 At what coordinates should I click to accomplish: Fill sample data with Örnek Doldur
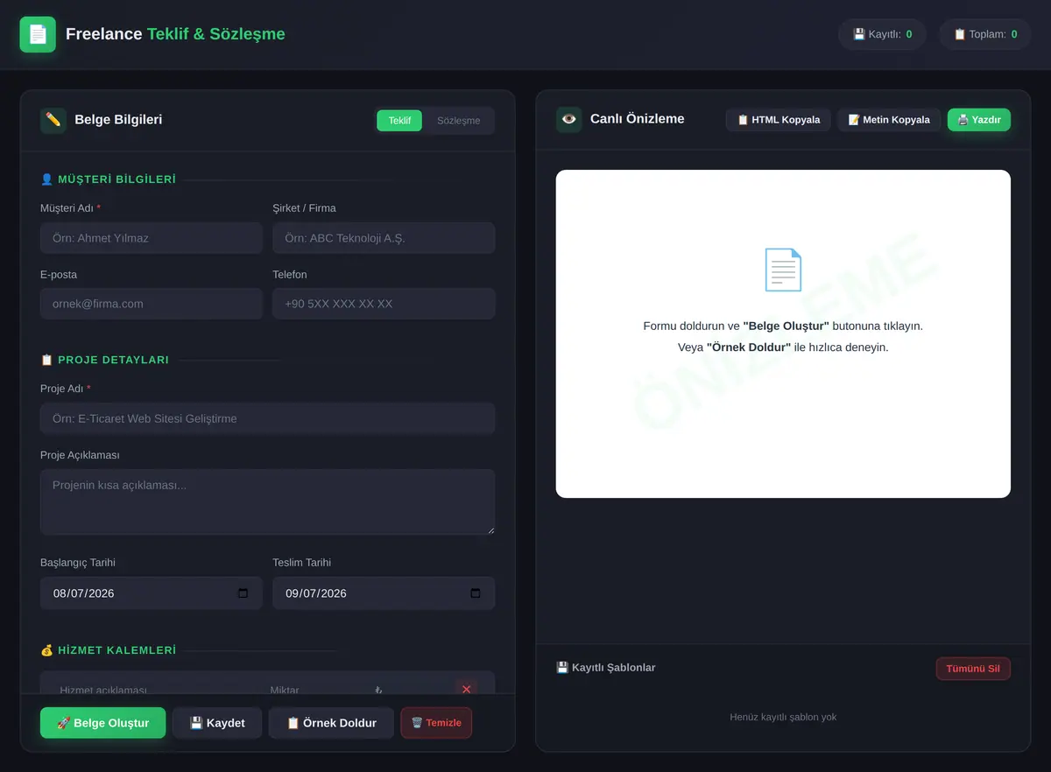(x=331, y=723)
